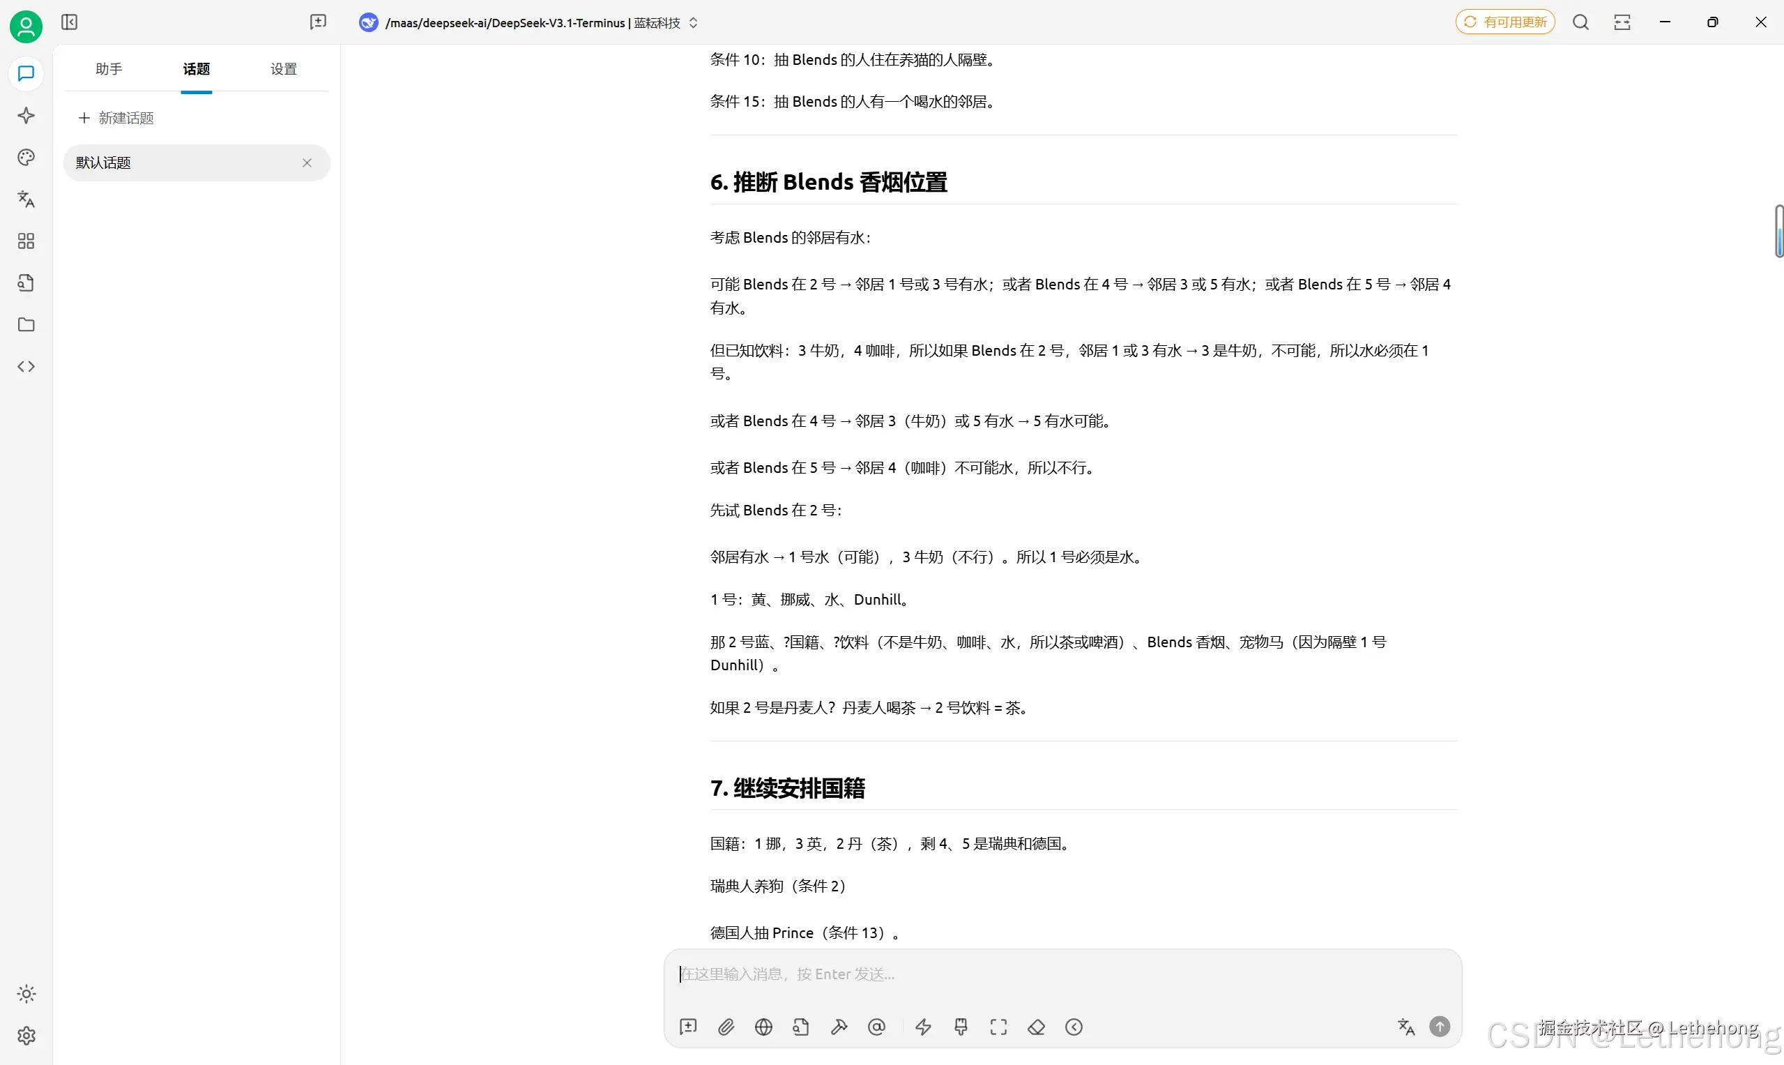Clear the context using the eraser icon
Viewport: 1784px width, 1065px height.
pos(1037,1027)
